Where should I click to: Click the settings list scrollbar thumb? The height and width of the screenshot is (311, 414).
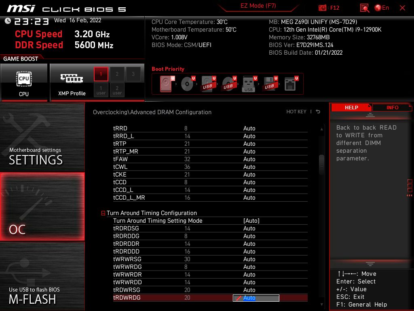click(x=321, y=165)
